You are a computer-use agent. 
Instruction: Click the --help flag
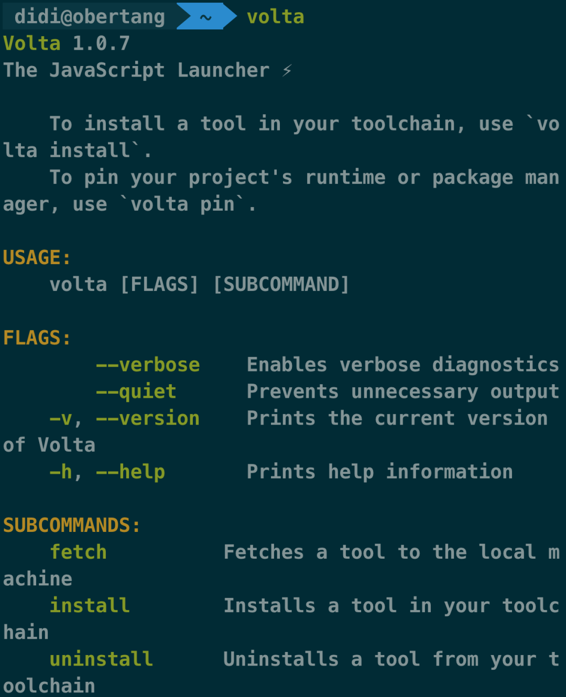point(130,472)
